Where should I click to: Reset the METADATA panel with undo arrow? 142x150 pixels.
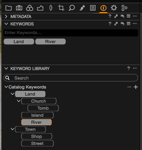tap(122, 16)
